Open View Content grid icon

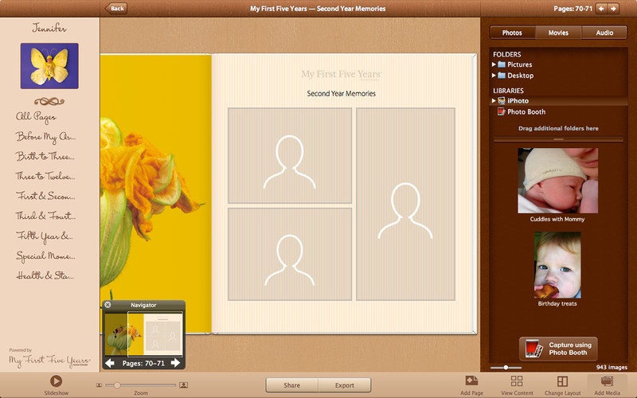coord(517,381)
